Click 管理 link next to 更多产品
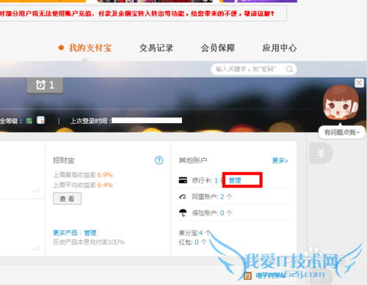The height and width of the screenshot is (285, 367). [90, 233]
